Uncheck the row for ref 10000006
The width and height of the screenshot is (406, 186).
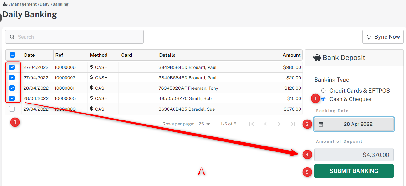click(x=12, y=67)
